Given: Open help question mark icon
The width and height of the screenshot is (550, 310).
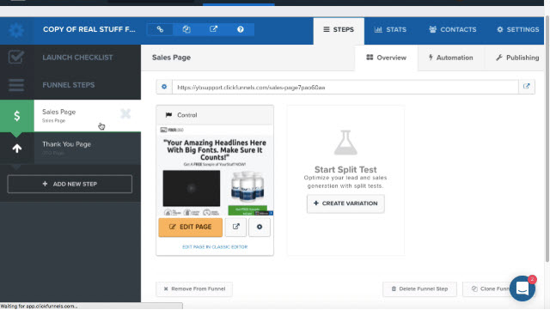Looking at the screenshot, I should coord(241,29).
